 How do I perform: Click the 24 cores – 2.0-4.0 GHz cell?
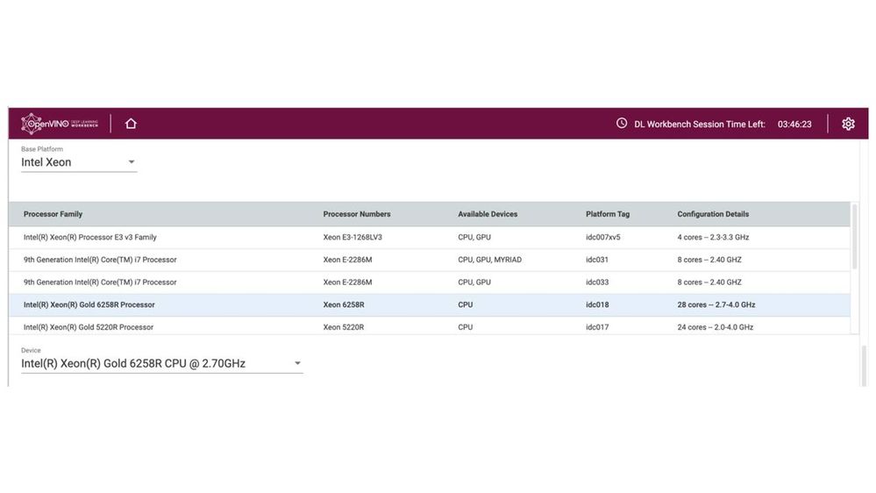tap(716, 327)
